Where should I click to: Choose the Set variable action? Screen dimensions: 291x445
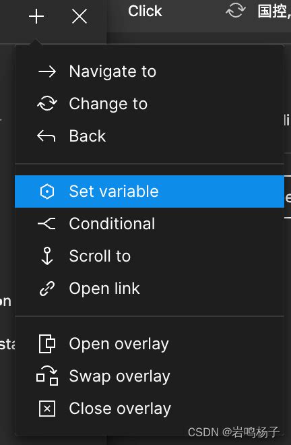(150, 191)
